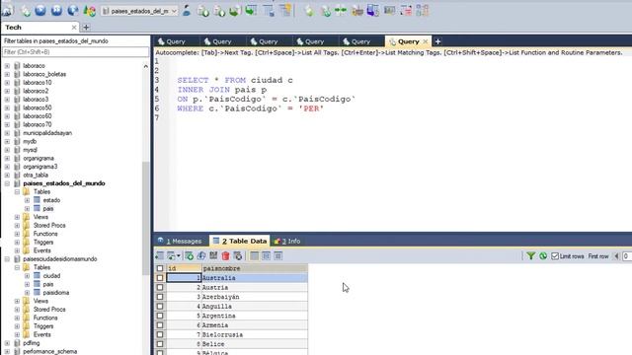
Task: Click the duplicate row icon in result toolbar
Action: click(x=201, y=255)
